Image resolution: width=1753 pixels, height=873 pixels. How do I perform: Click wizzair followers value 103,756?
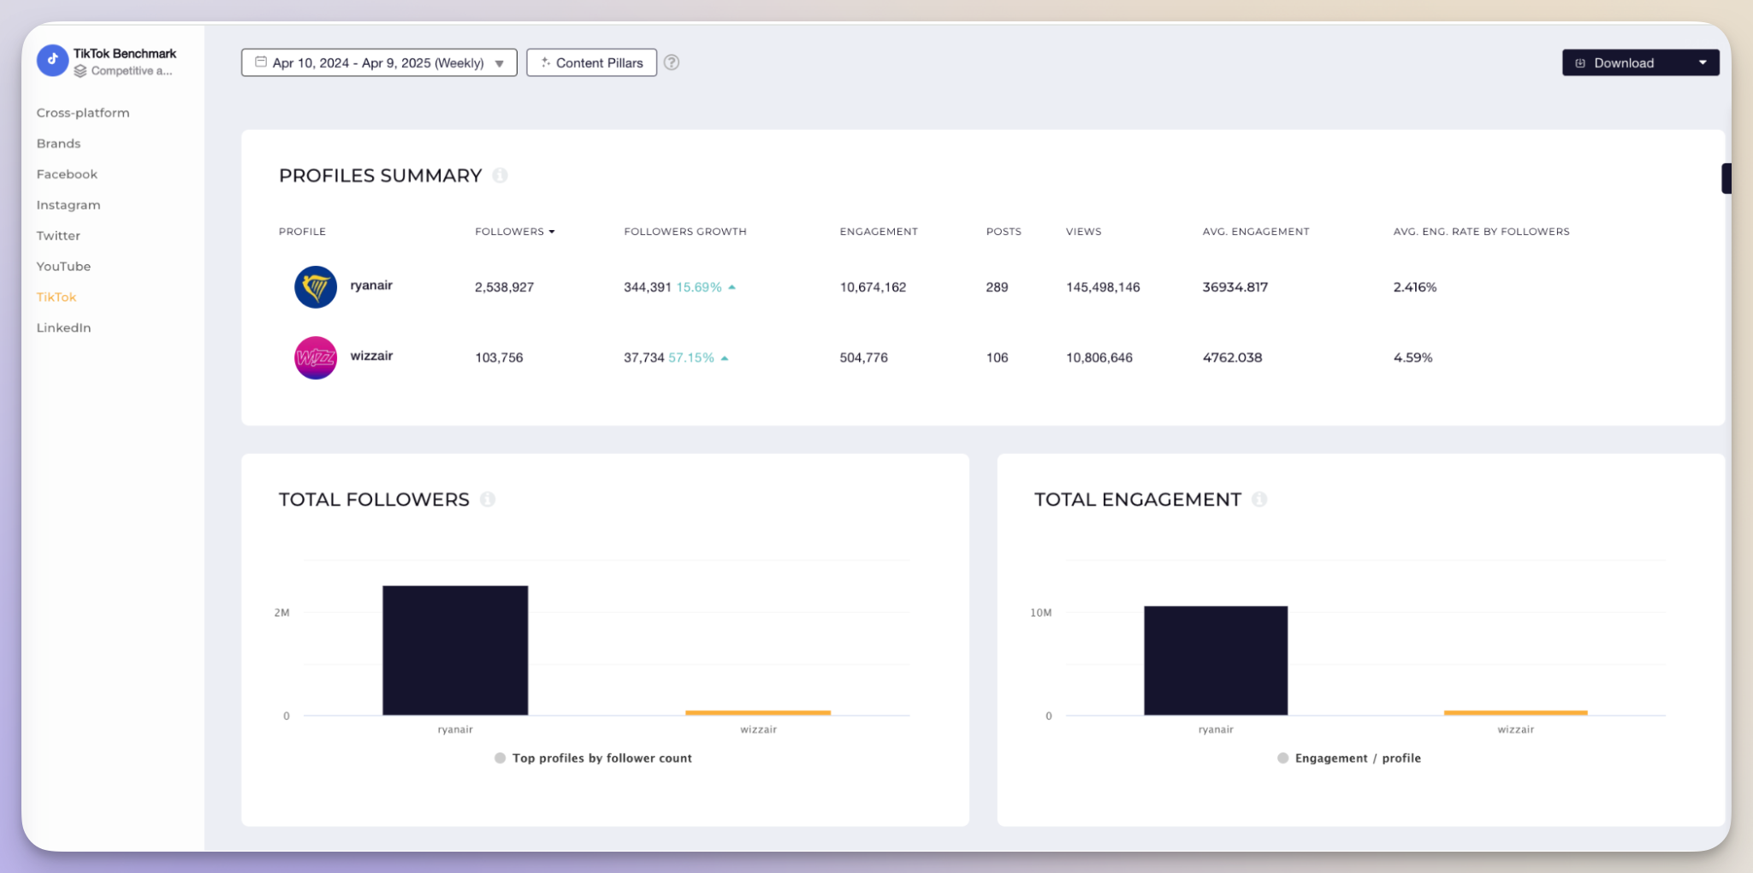[x=499, y=357]
